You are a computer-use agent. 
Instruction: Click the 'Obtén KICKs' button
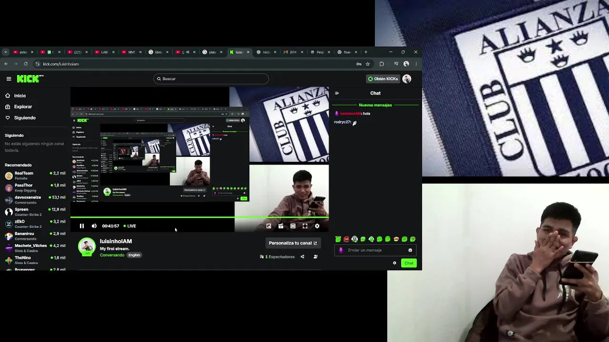click(383, 79)
